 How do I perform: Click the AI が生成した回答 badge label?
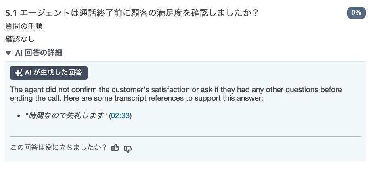54,72
